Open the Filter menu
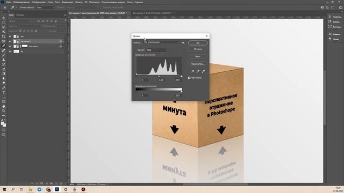344x193 pixels. coord(79,2)
